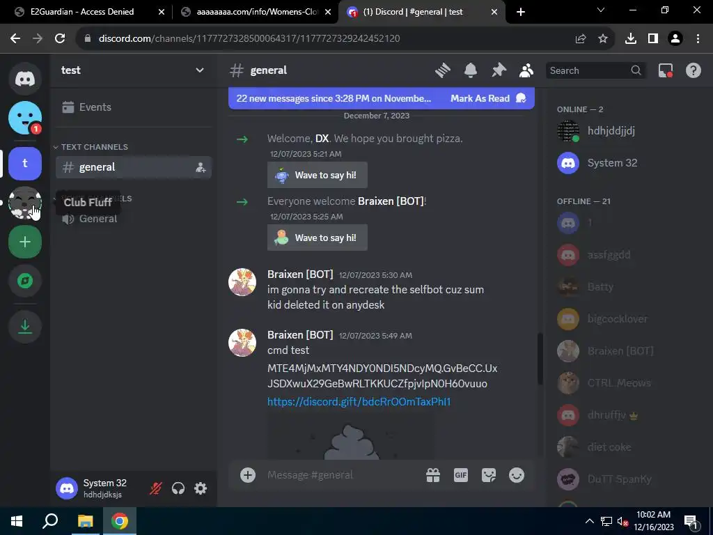
Task: Open Chrome three-dot menu
Action: 698,38
